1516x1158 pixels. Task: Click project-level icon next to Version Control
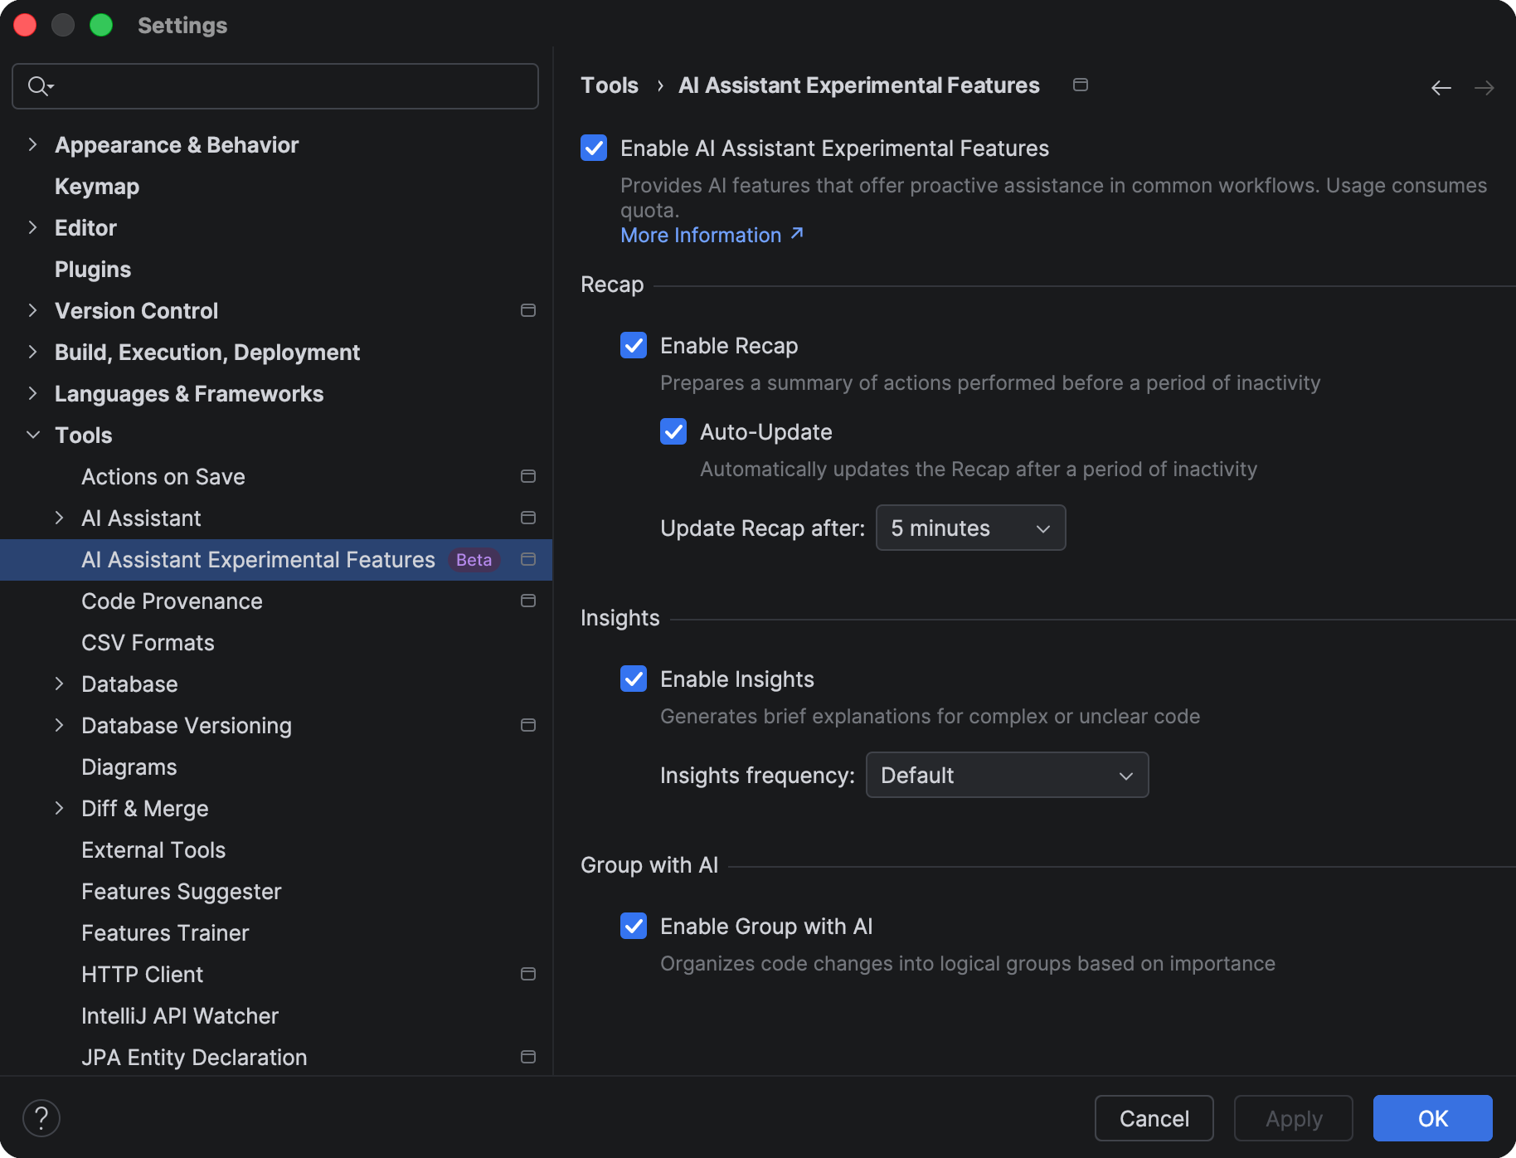527,310
